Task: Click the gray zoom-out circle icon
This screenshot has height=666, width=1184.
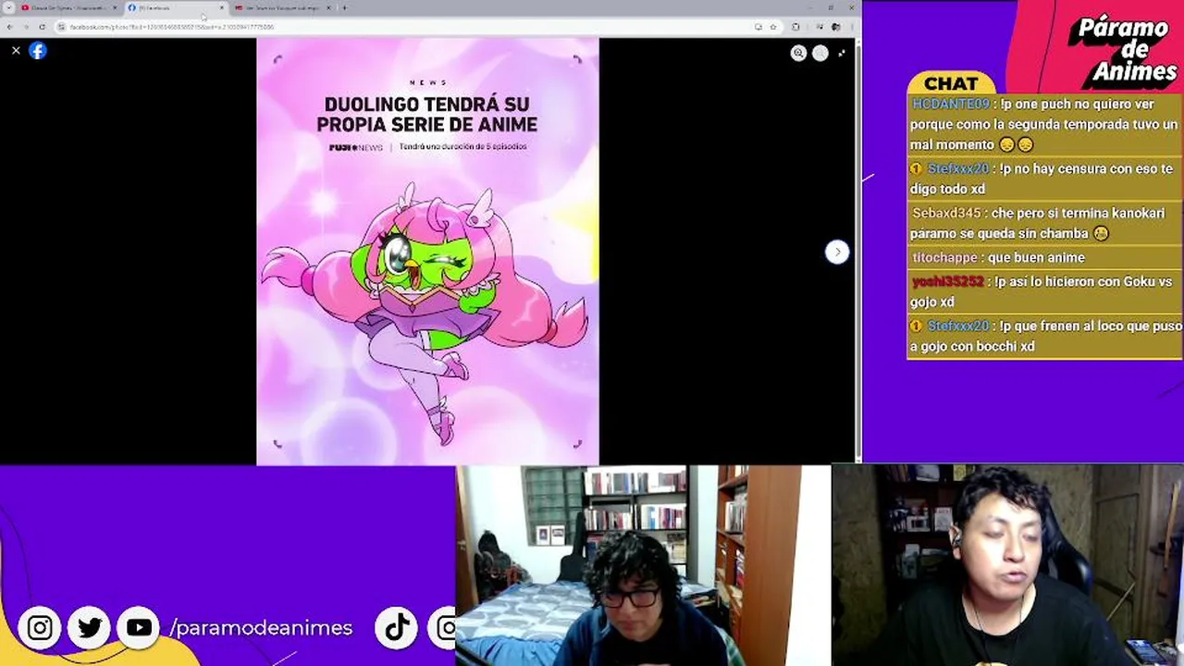Action: 820,54
